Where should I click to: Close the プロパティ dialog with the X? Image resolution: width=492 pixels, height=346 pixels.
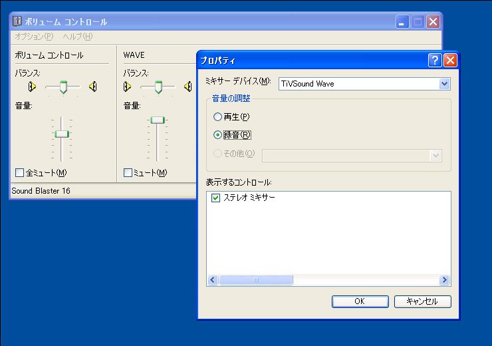click(450, 60)
